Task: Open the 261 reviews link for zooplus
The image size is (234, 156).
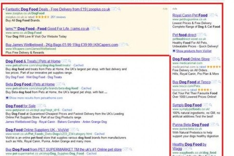Action: [58, 17]
